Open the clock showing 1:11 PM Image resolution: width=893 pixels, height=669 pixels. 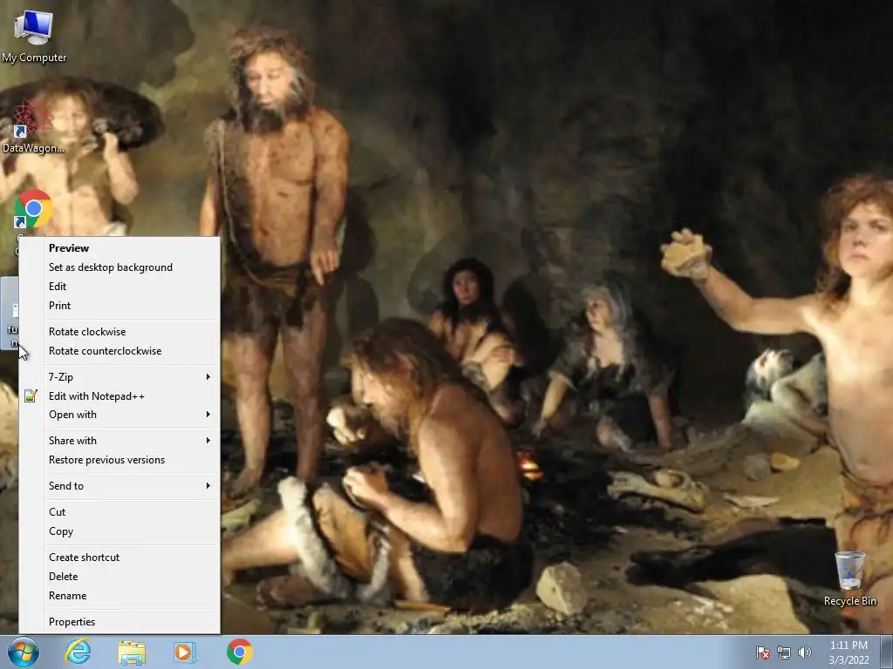click(x=849, y=652)
